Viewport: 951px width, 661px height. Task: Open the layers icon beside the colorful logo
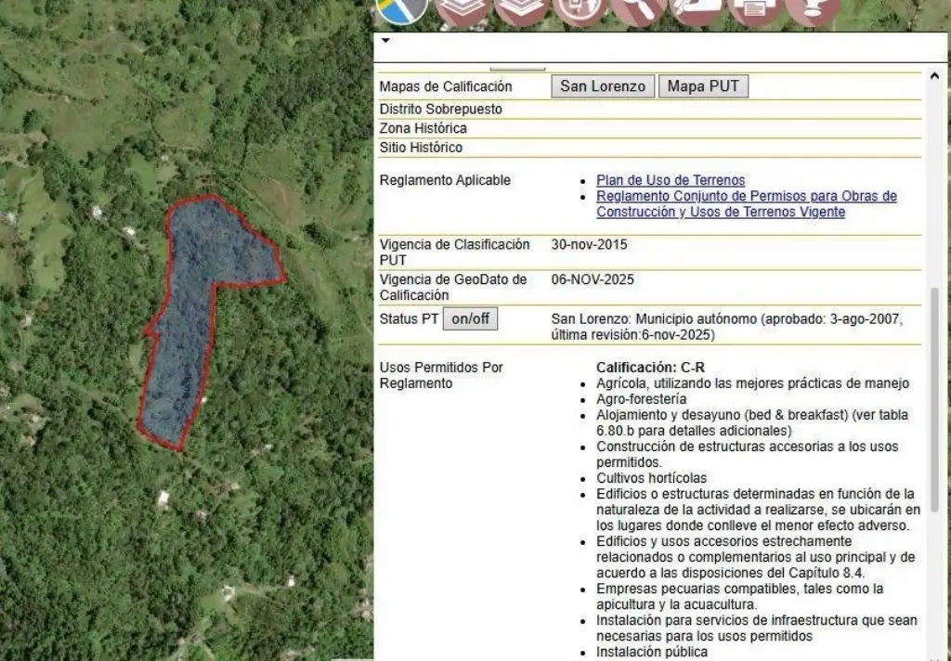click(x=462, y=9)
